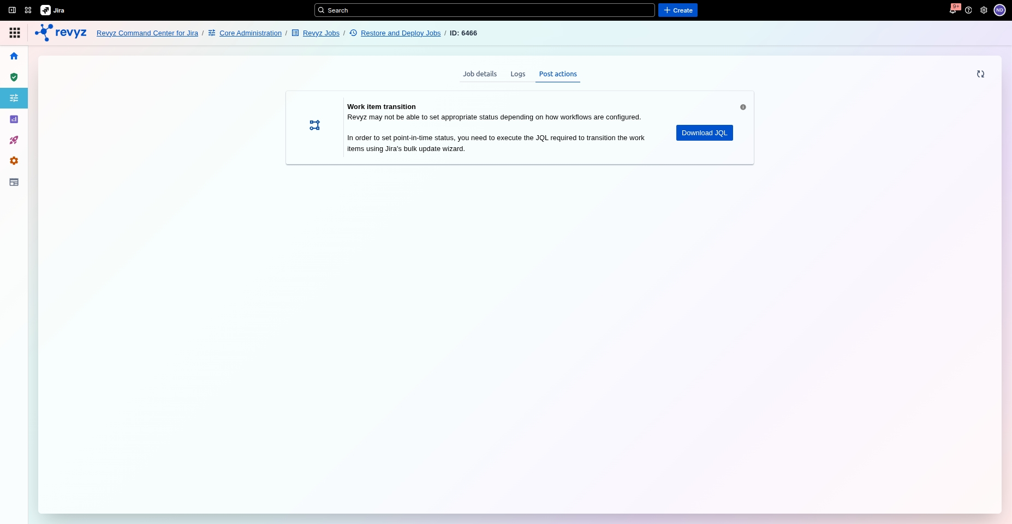Go to Revyz Command Center for Jira

(147, 33)
